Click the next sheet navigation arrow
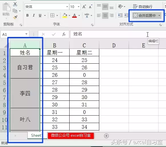 [x=15, y=136]
